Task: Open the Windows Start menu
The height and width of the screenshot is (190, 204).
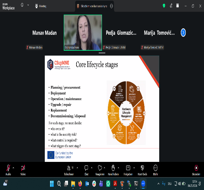Action: point(52,184)
